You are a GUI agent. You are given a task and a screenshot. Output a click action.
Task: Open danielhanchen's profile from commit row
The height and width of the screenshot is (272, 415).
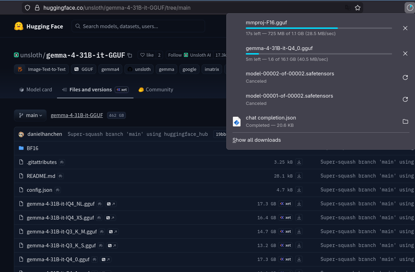[45, 134]
